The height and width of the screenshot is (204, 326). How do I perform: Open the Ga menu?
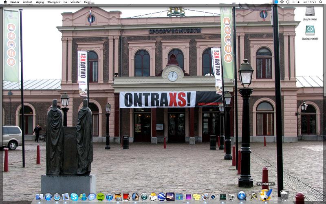click(x=65, y=2)
